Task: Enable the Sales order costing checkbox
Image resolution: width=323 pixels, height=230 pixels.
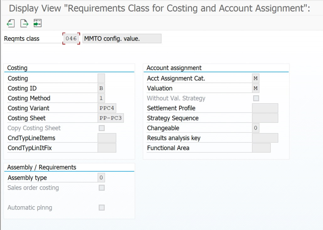Action: coord(101,188)
